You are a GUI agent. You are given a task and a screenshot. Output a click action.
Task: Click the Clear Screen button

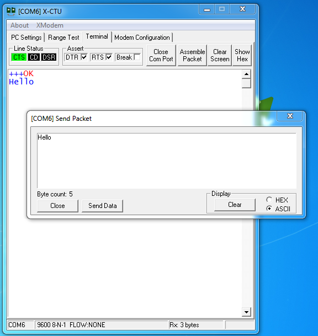click(x=220, y=56)
